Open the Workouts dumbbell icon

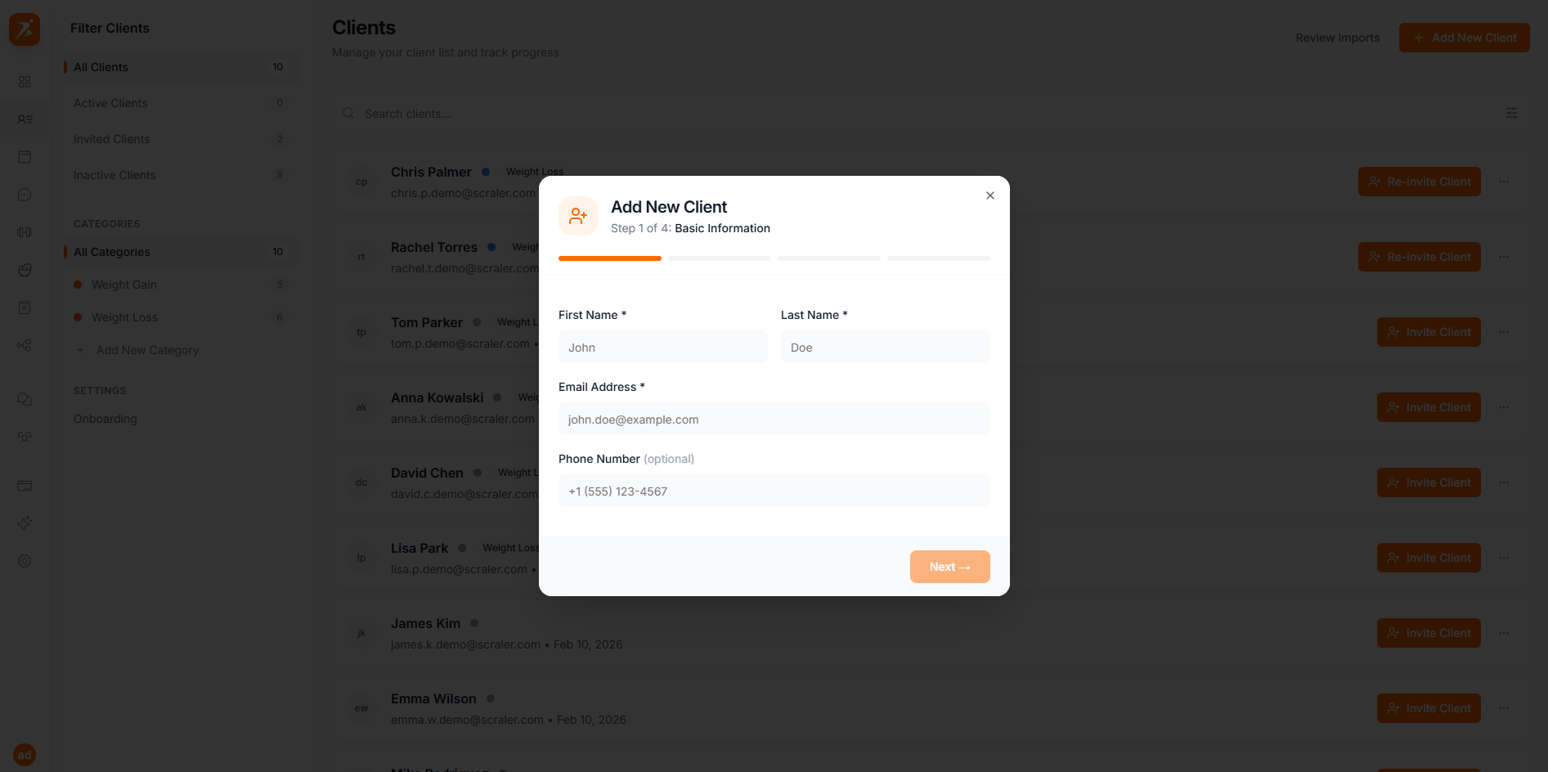point(25,232)
